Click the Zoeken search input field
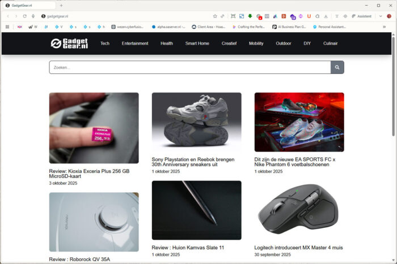Screen dimensions: 397x264 click(189, 67)
